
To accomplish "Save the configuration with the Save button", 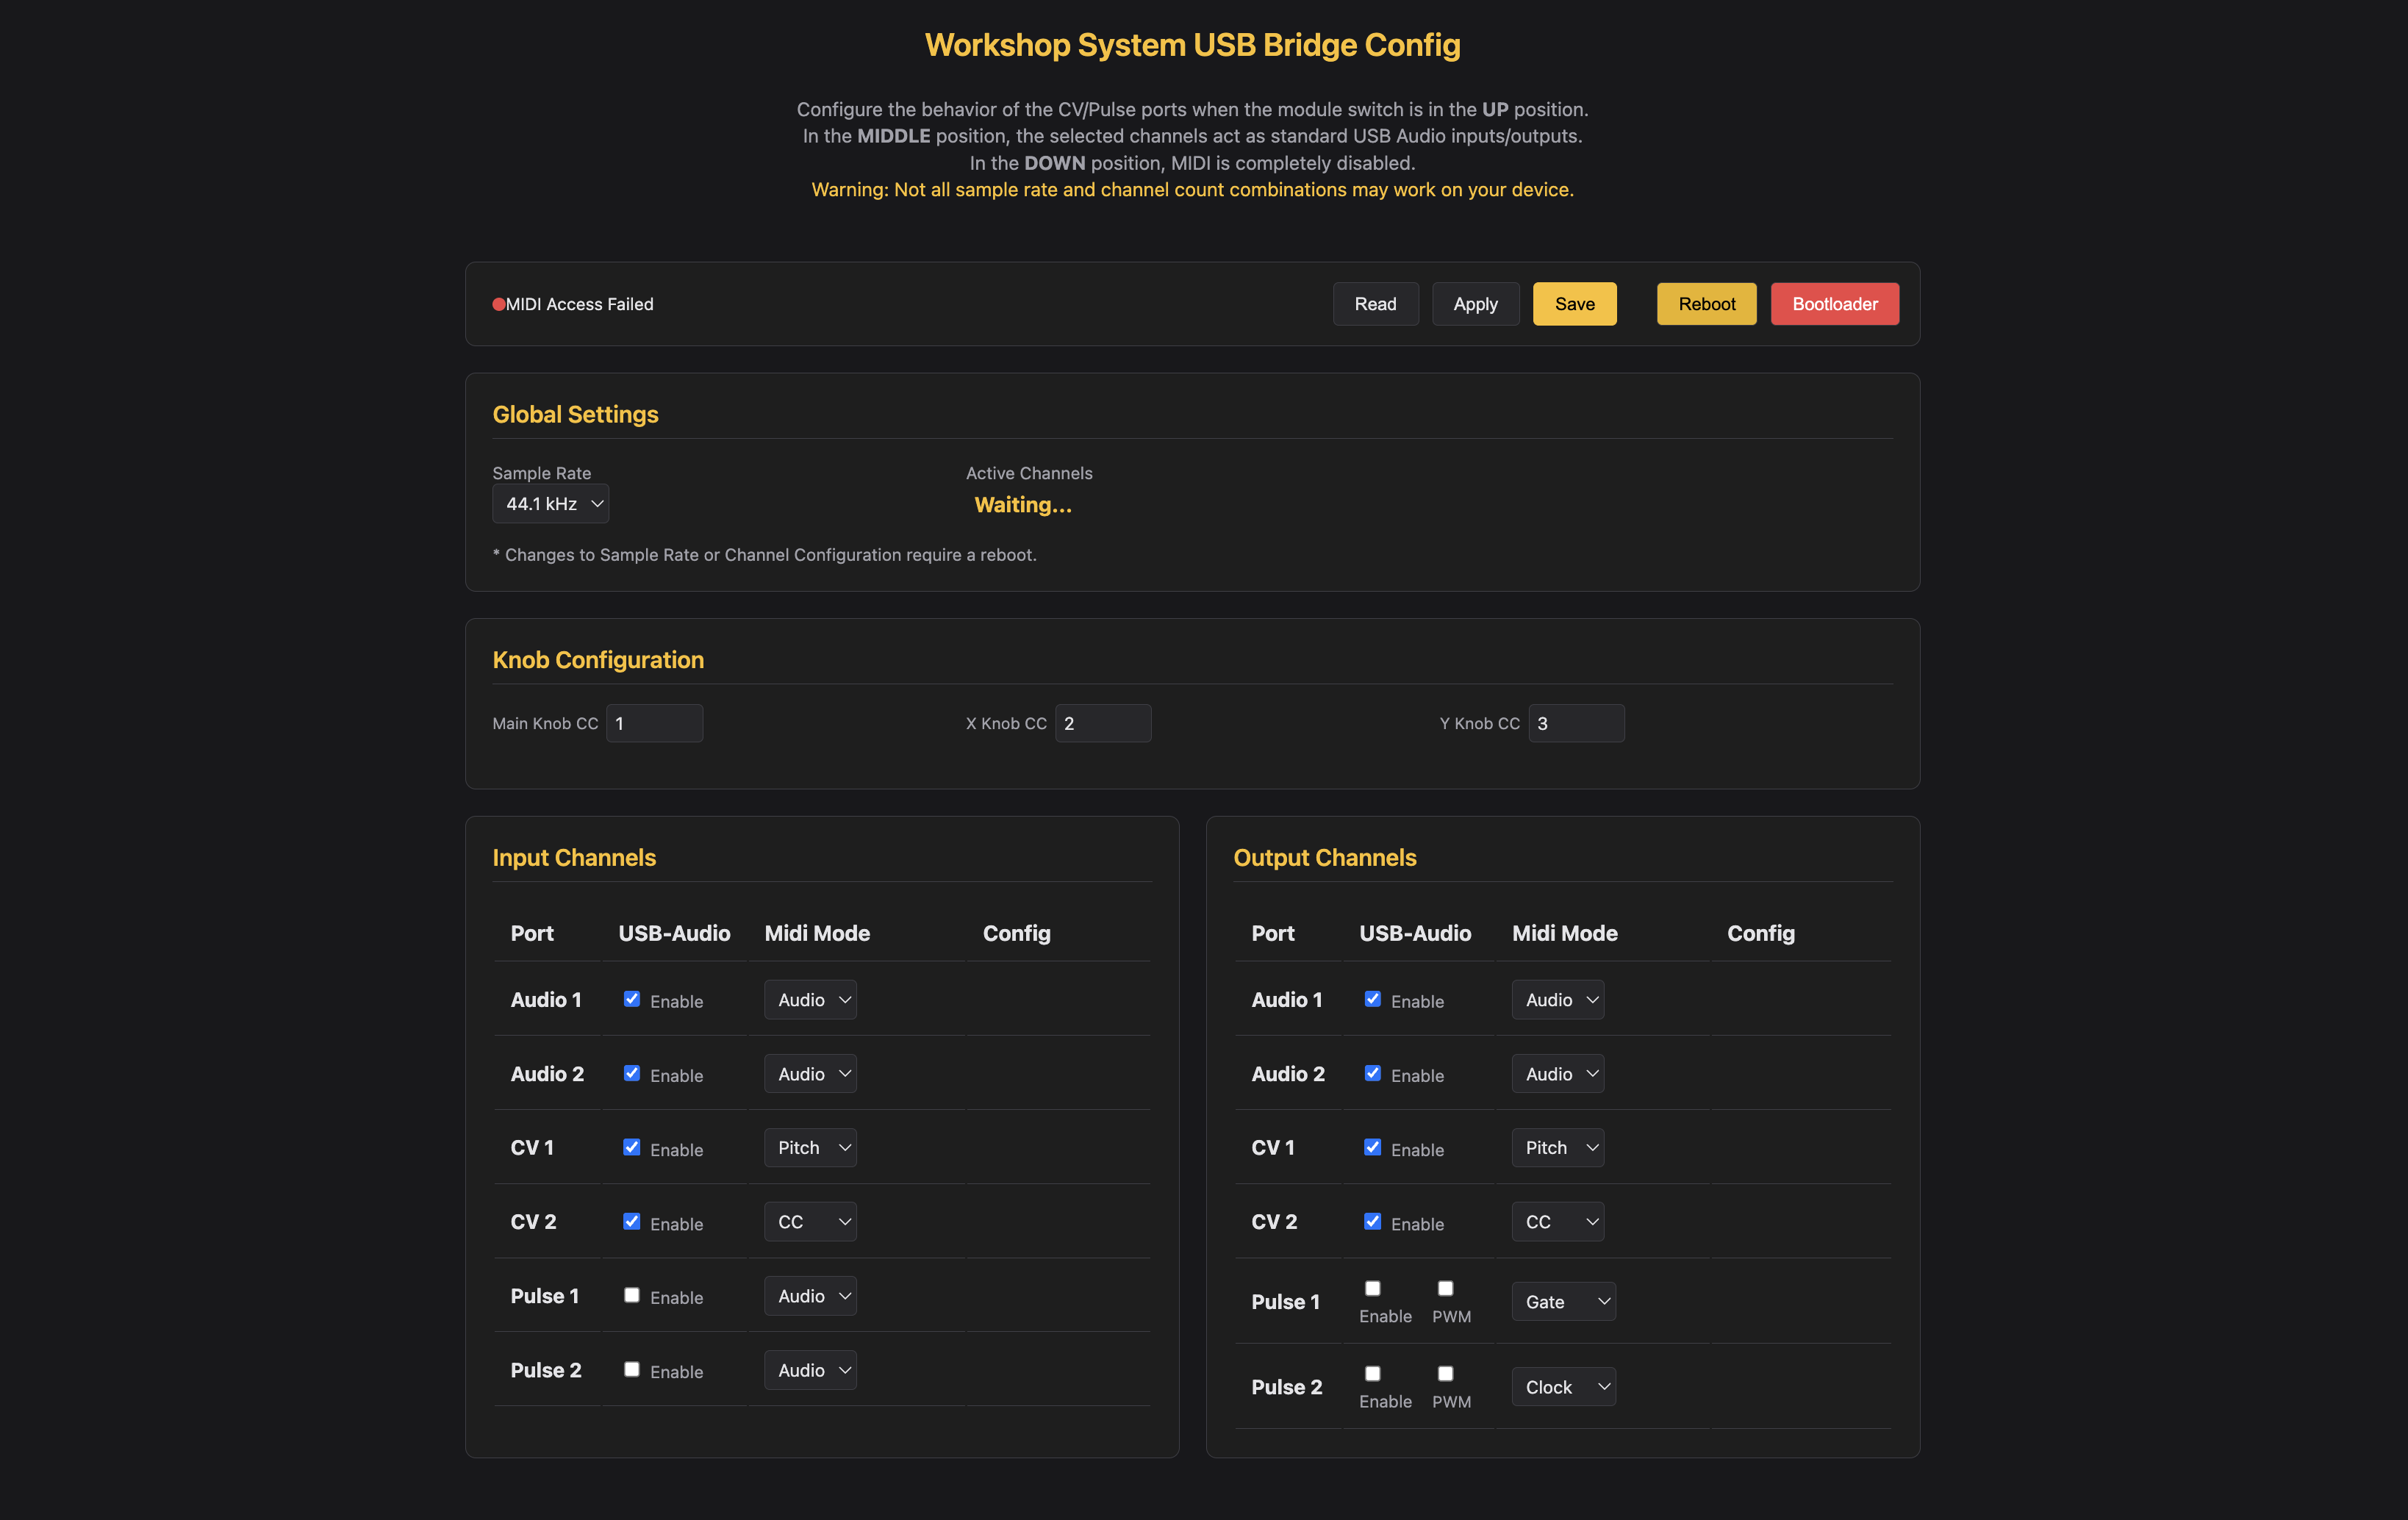I will click(1574, 304).
